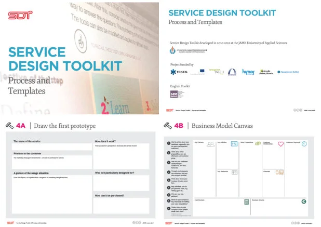Image resolution: width=321 pixels, height=227 pixels.
Task: Click 'Process and Templates' on credits slide
Action: [195, 22]
